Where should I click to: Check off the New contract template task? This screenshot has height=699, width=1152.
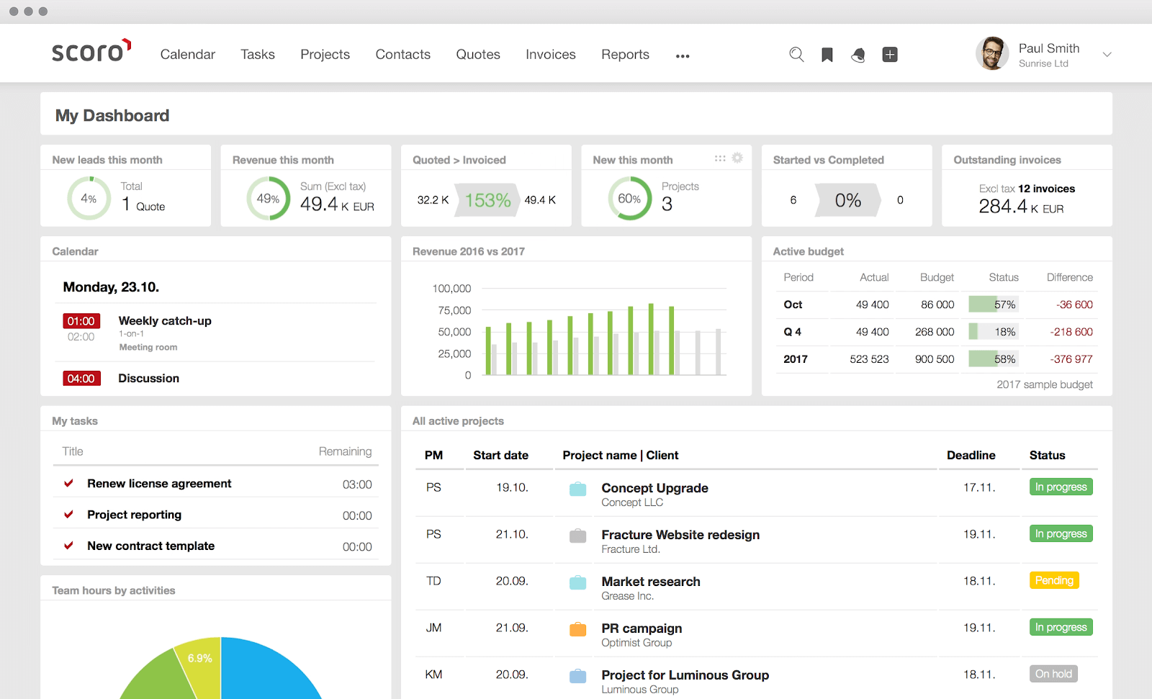click(68, 546)
